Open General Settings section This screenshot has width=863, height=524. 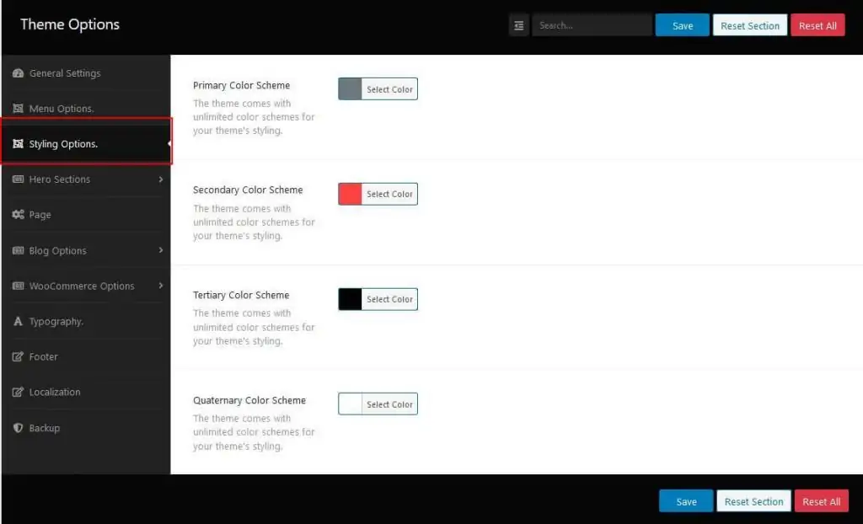86,73
